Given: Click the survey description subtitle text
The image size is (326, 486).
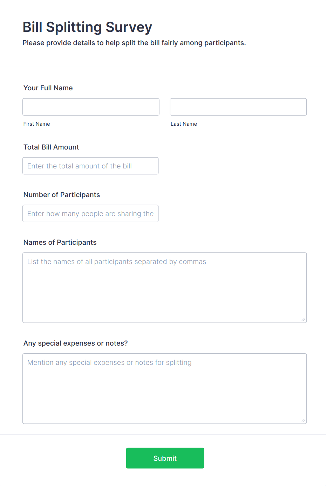Looking at the screenshot, I should (x=134, y=43).
